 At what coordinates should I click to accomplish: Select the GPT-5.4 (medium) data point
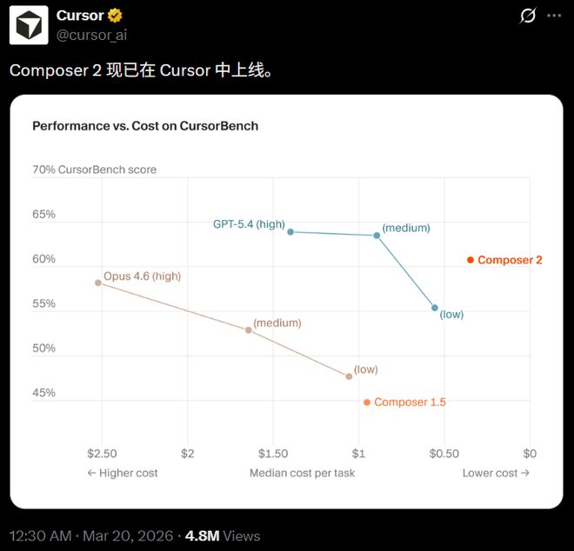tap(377, 236)
